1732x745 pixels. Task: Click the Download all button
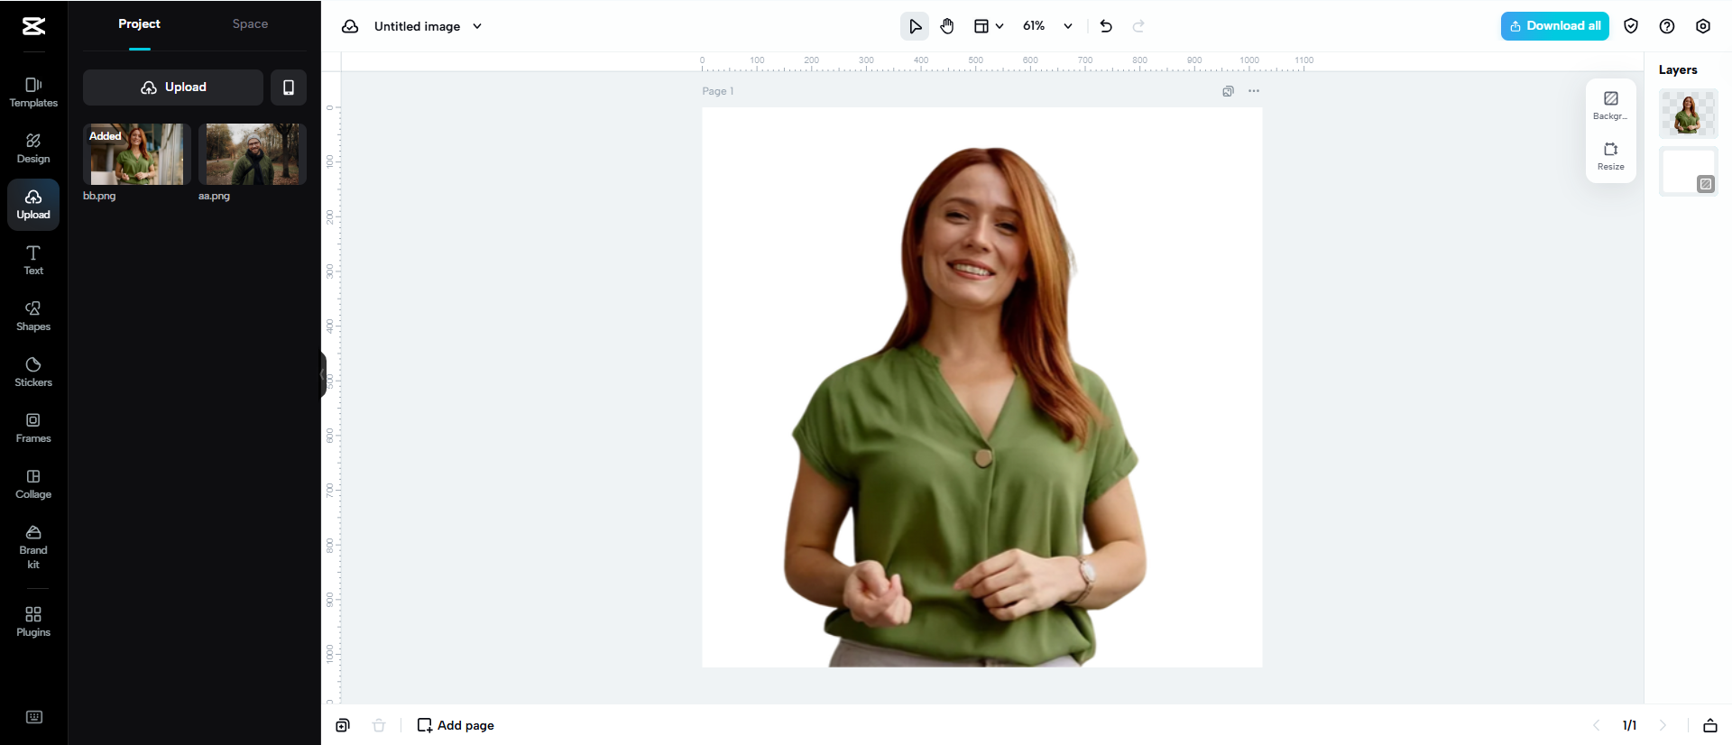coord(1554,26)
